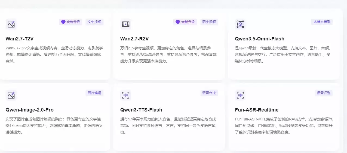Click the waveform icon on Qwen3-TTS-Flash card
347x153 pixels.
pos(126,95)
